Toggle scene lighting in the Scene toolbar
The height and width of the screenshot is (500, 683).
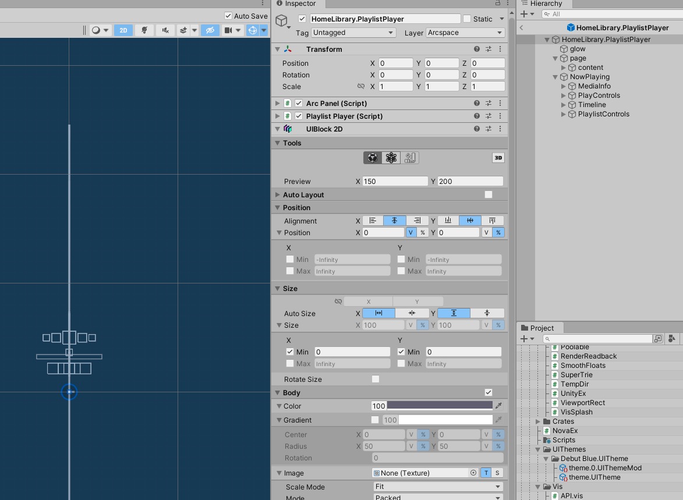tap(144, 30)
